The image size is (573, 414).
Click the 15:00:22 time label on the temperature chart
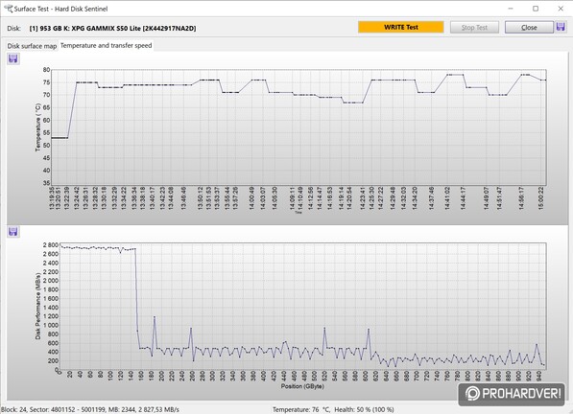[x=541, y=198]
